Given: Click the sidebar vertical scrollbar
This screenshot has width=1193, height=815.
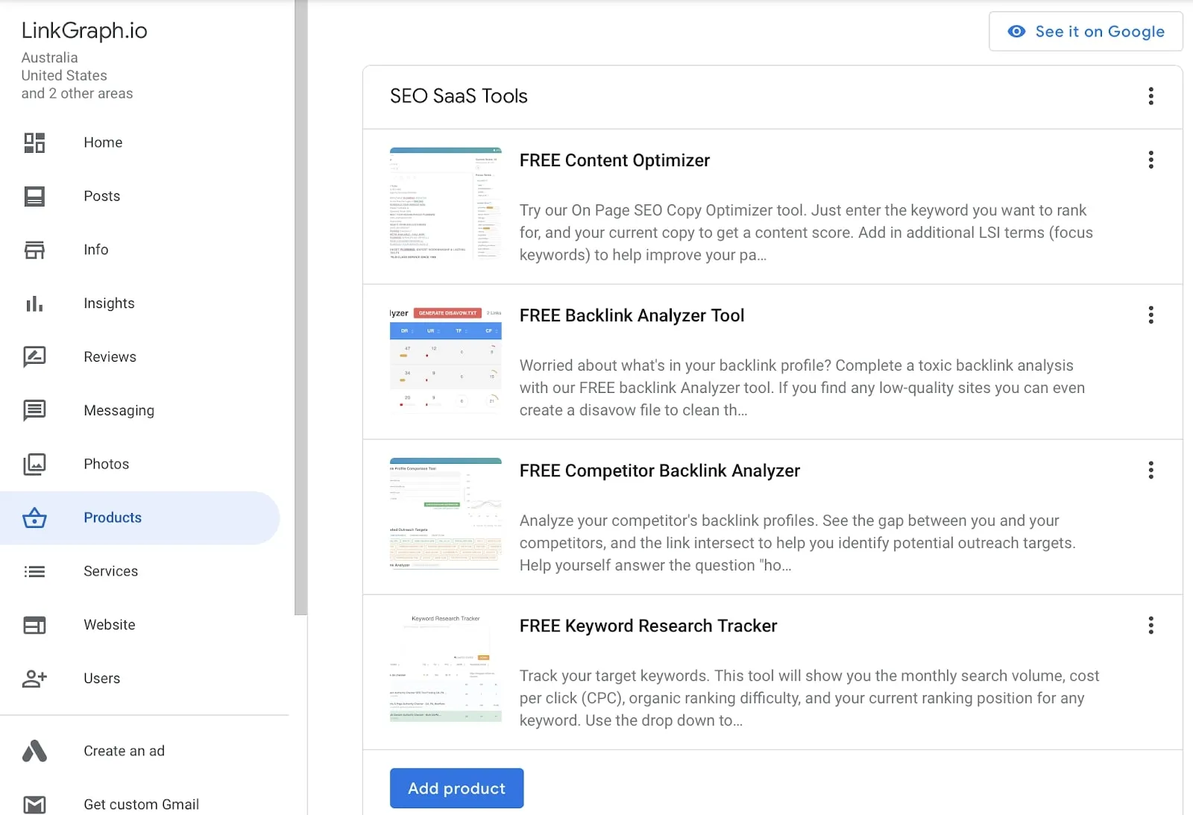Looking at the screenshot, I should click(300, 307).
